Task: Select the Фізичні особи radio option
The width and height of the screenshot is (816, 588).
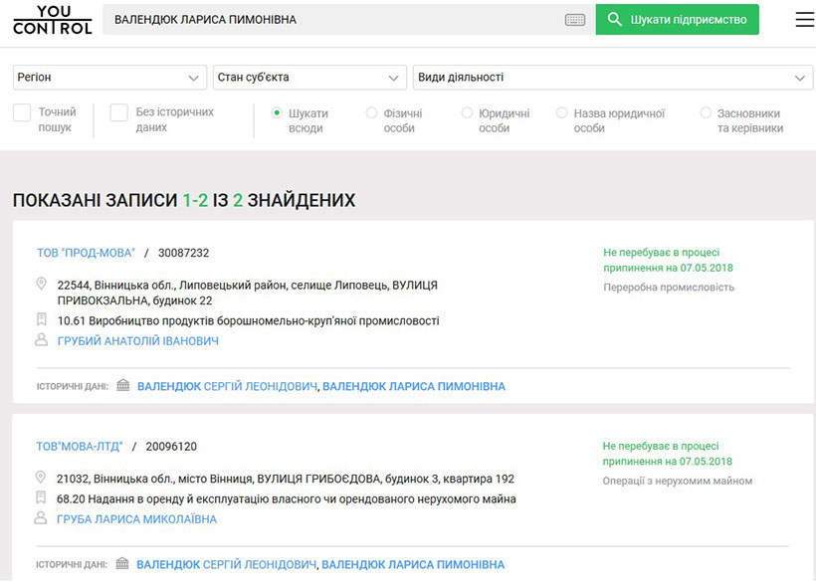Action: click(x=372, y=113)
